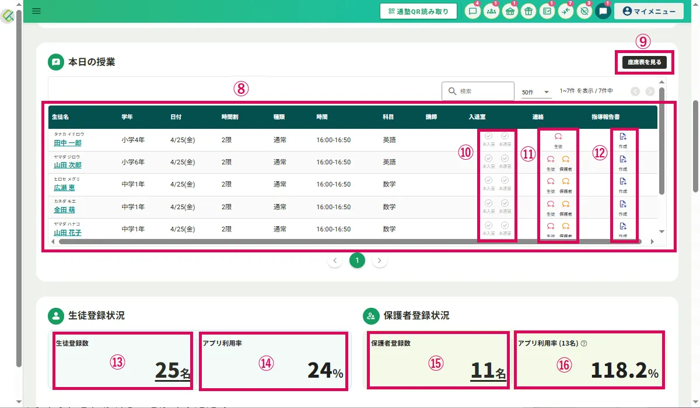
Task: Click the table horizontal scrollbar
Action: [x=350, y=241]
